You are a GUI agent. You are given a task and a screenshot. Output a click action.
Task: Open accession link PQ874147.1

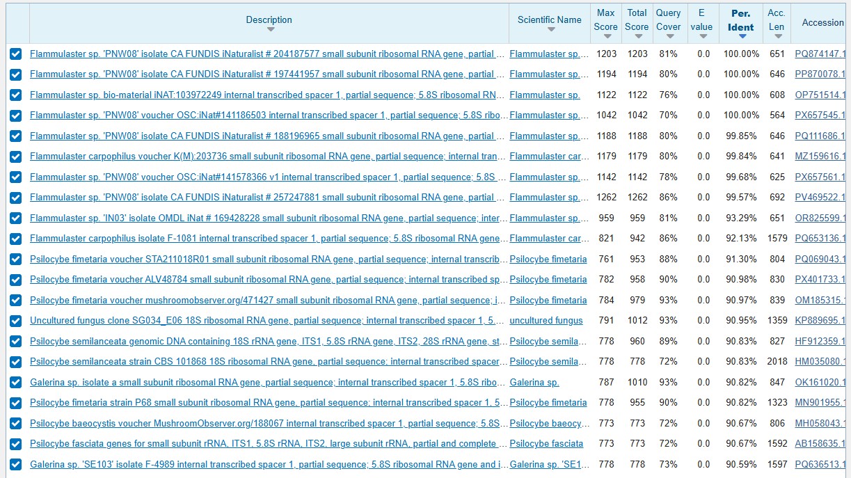click(820, 54)
